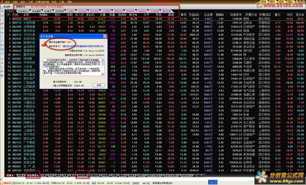Select stock row 大地传媒
Image resolution: width=306 pixels, height=185 pixels.
tap(156, 23)
